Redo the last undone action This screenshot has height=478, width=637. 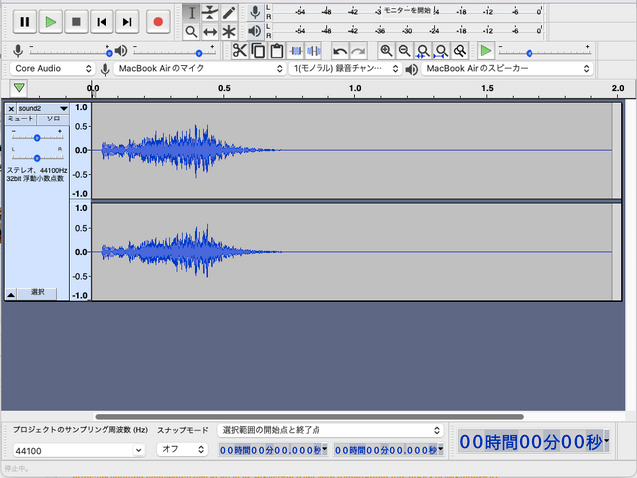pos(358,51)
